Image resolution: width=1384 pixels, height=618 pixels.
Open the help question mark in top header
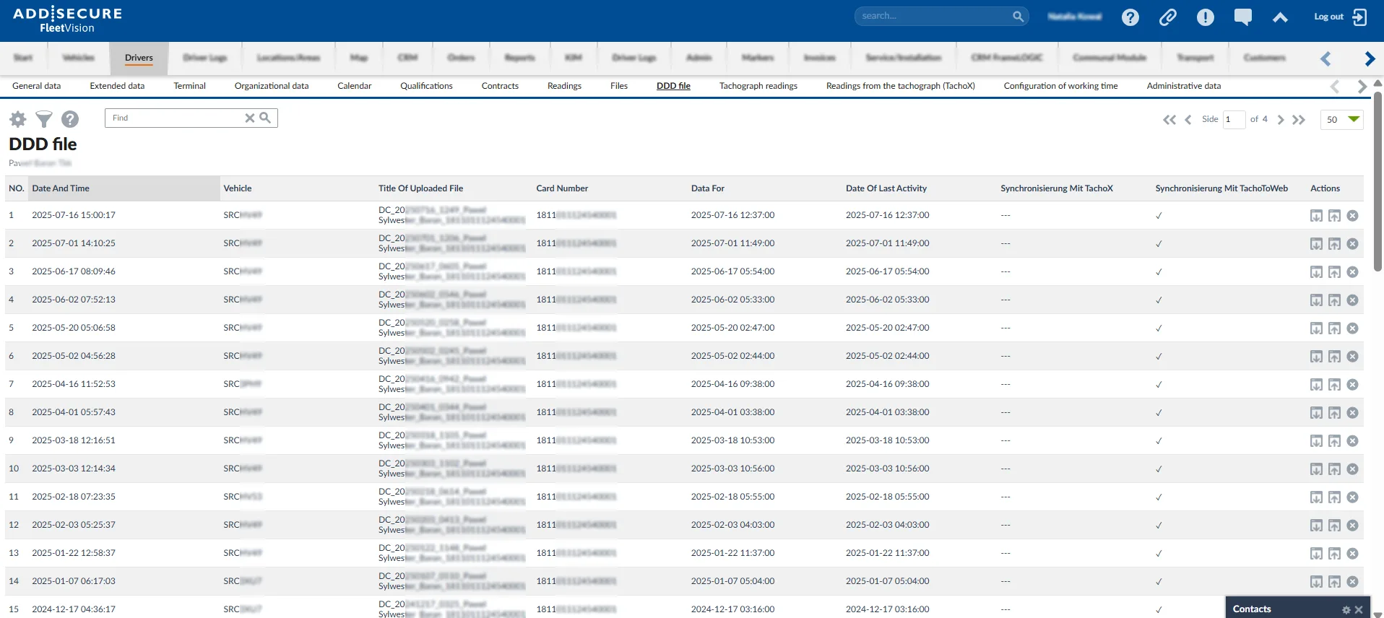coord(1130,17)
